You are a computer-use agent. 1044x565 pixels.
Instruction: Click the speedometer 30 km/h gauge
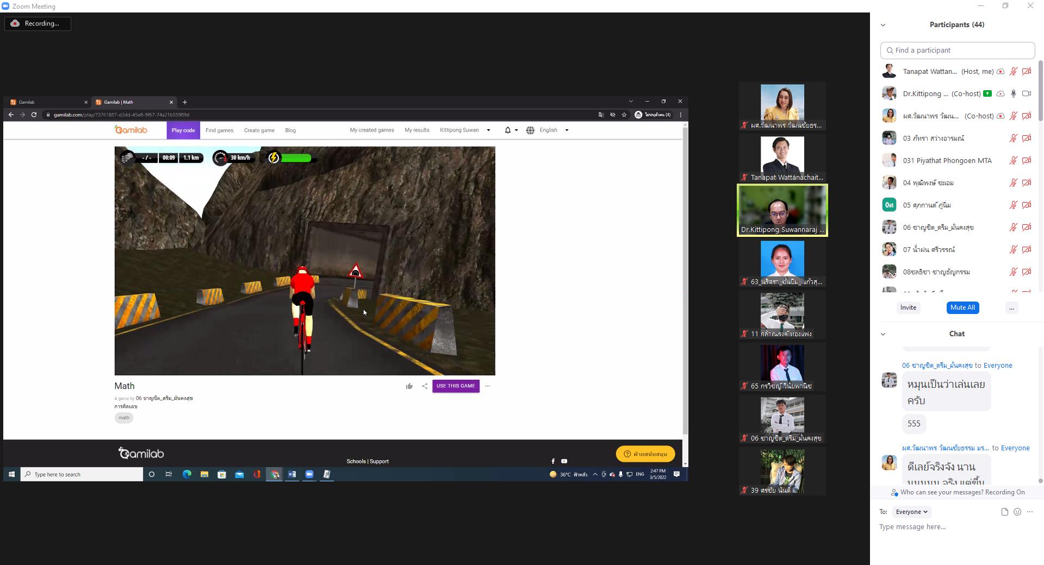tap(233, 158)
